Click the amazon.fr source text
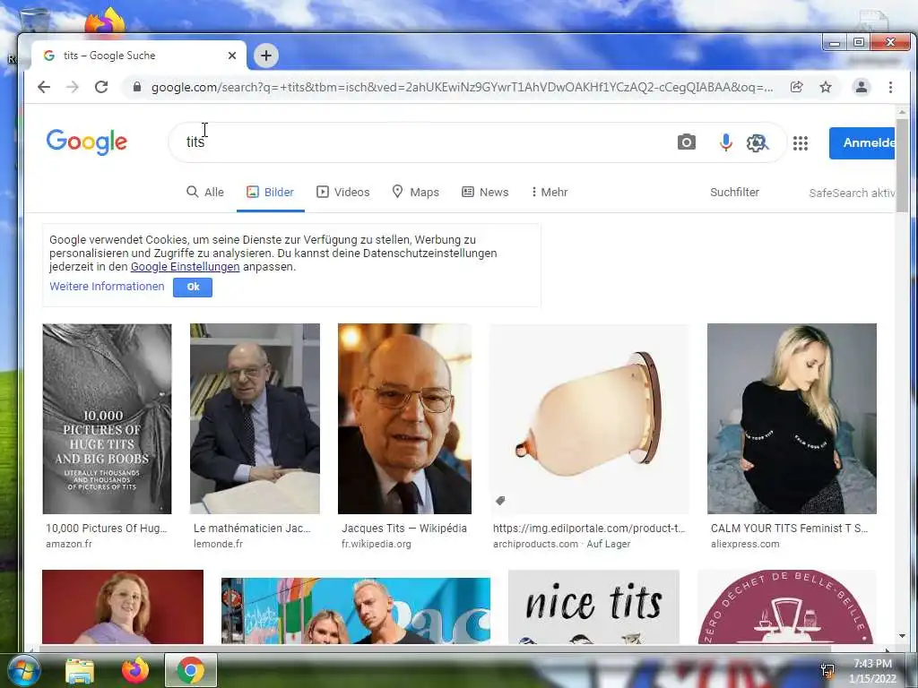Image resolution: width=918 pixels, height=688 pixels. (68, 544)
